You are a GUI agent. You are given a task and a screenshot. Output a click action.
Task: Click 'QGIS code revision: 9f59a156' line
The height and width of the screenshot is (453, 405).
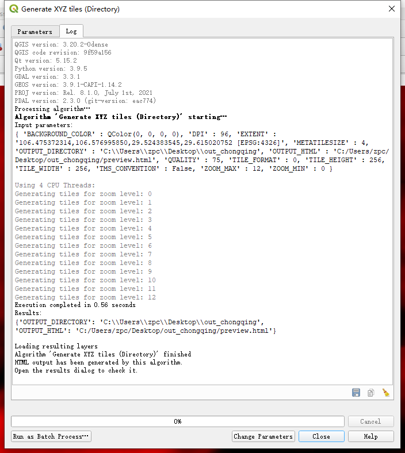pos(63,52)
